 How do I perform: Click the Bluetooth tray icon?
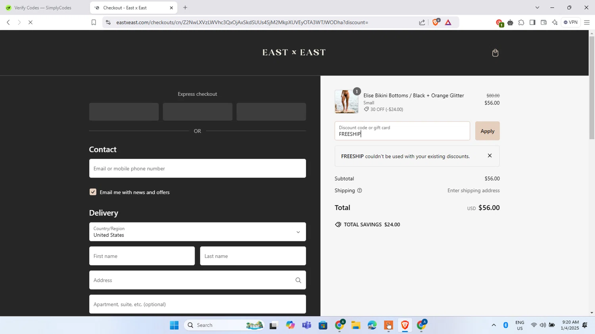[x=506, y=325]
